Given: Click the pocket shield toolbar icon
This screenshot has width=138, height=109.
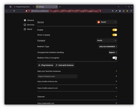Looking at the screenshot, I should coord(113,11).
